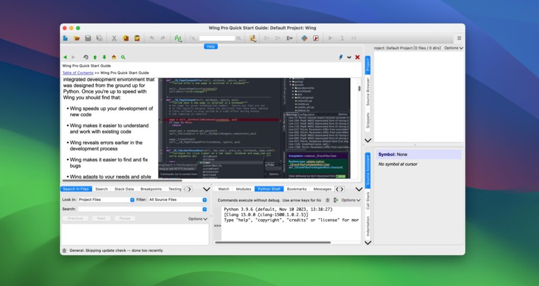Click the Previous search button
Viewport: 539px width, 286px height.
point(75,218)
